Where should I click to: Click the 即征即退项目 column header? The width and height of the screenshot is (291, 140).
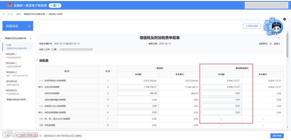242,68
